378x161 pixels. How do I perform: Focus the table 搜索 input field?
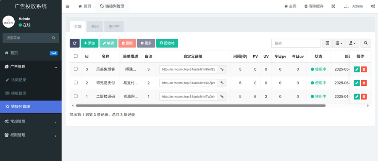(x=296, y=43)
